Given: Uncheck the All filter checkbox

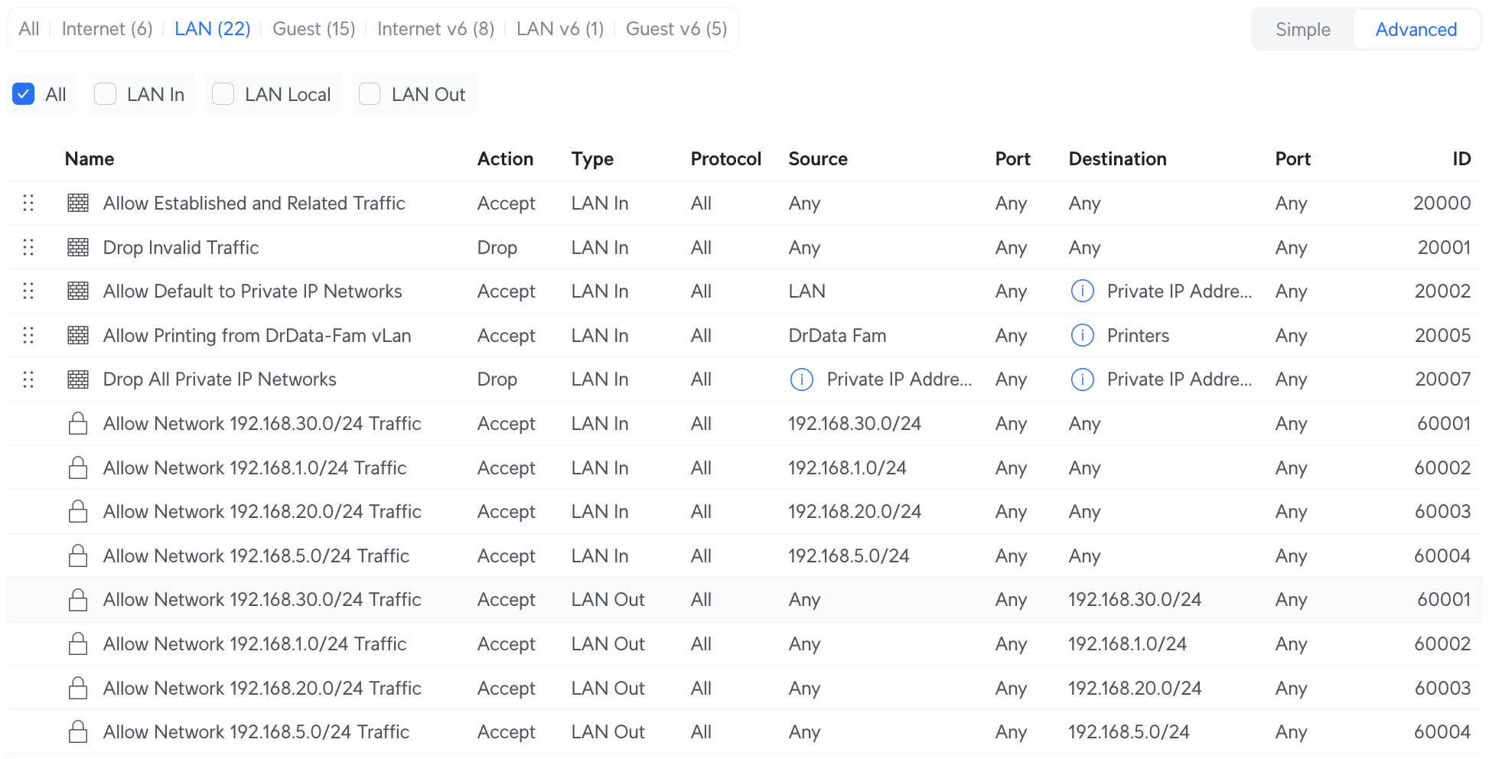Looking at the screenshot, I should 24,94.
